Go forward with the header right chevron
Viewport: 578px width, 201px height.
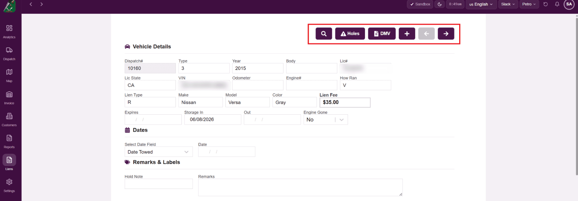[x=42, y=4]
